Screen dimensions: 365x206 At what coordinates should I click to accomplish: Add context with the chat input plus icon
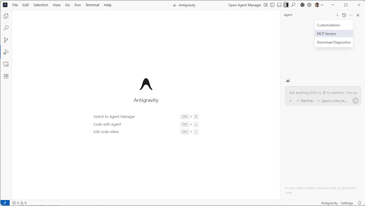[x=290, y=101]
